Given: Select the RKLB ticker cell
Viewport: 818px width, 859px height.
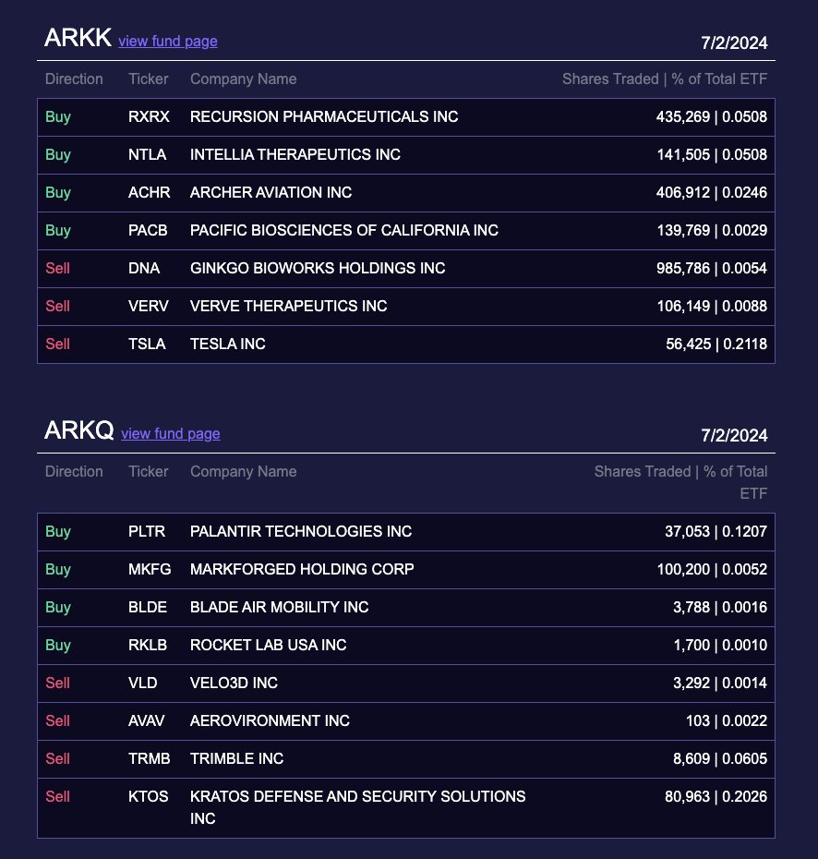Looking at the screenshot, I should [148, 645].
